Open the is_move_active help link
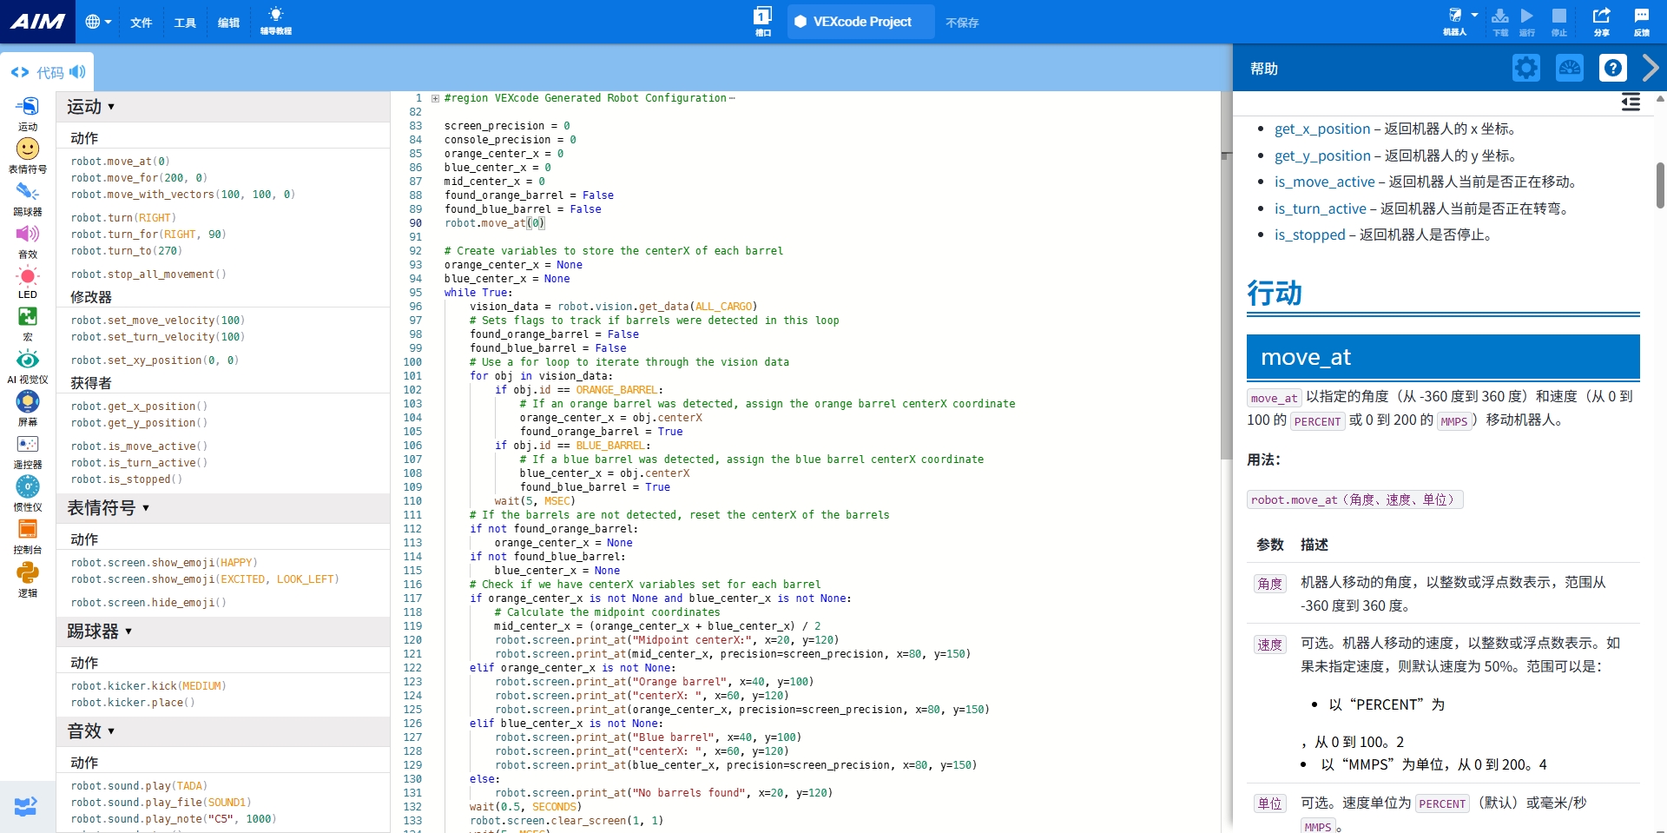 point(1324,182)
